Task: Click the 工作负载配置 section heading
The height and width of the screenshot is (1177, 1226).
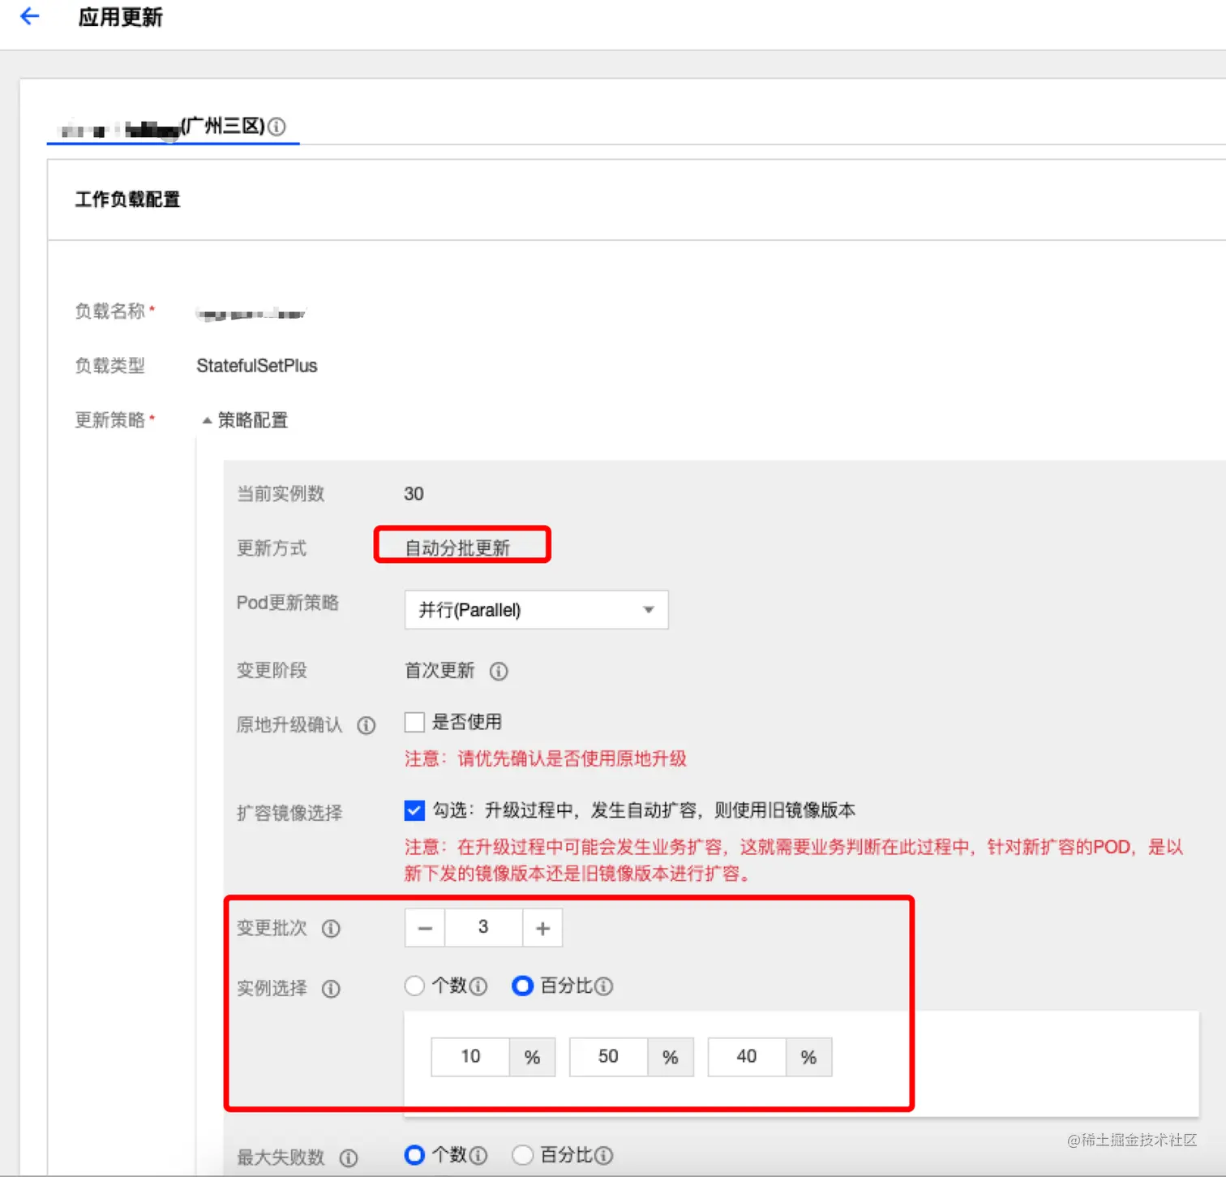Action: point(127,200)
